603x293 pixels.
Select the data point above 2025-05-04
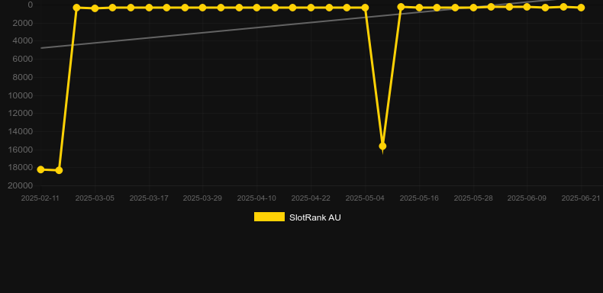pos(365,8)
